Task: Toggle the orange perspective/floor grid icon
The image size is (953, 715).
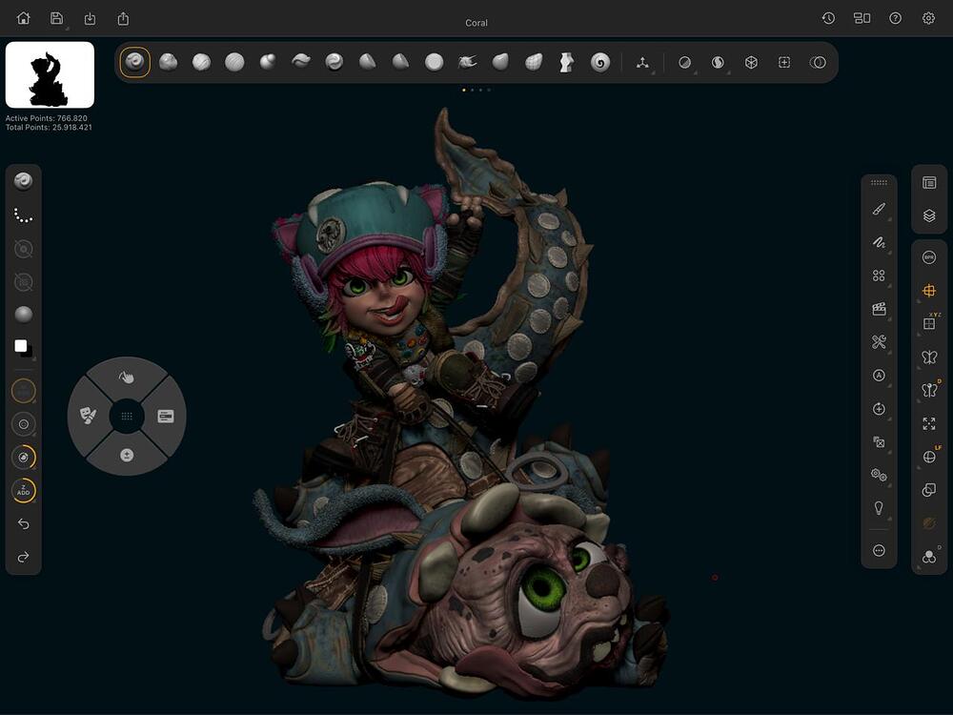Action: (929, 291)
